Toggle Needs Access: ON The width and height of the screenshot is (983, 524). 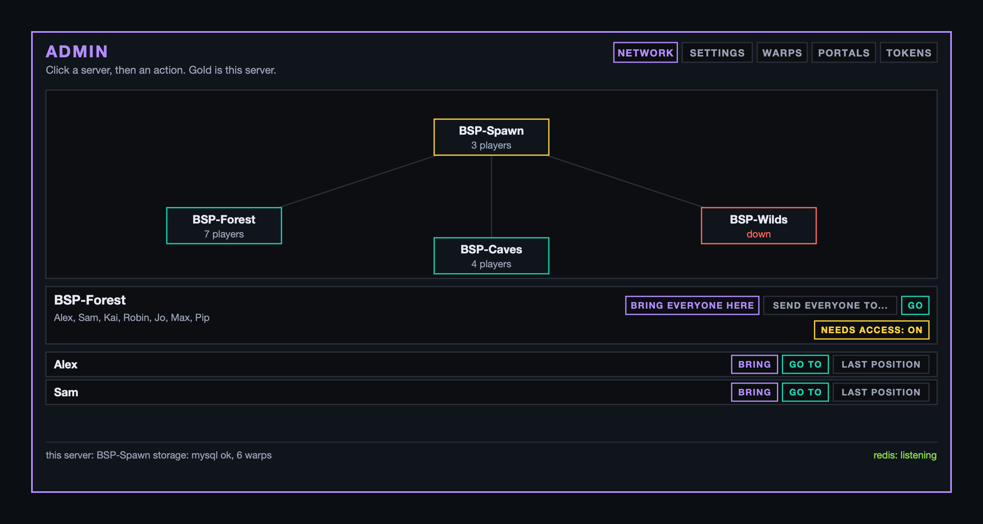click(872, 330)
